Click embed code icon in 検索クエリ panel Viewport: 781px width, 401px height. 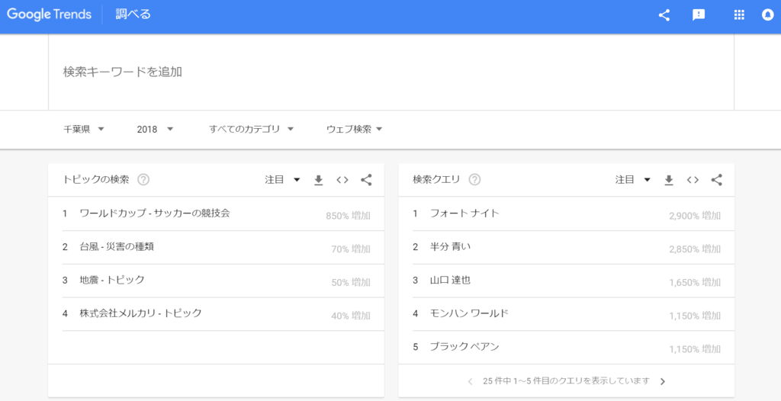coord(693,180)
